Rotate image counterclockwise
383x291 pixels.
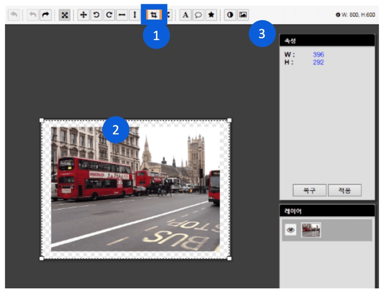pos(96,15)
